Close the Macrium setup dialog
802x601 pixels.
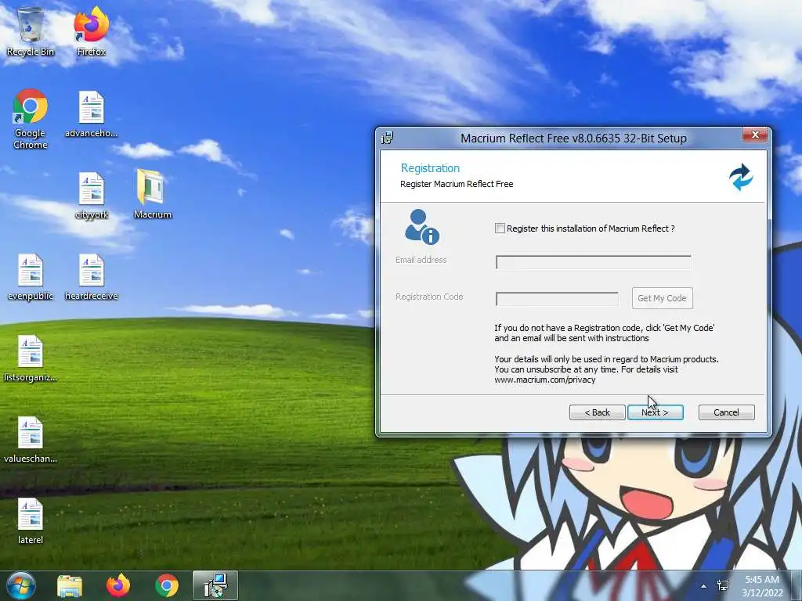pos(756,135)
